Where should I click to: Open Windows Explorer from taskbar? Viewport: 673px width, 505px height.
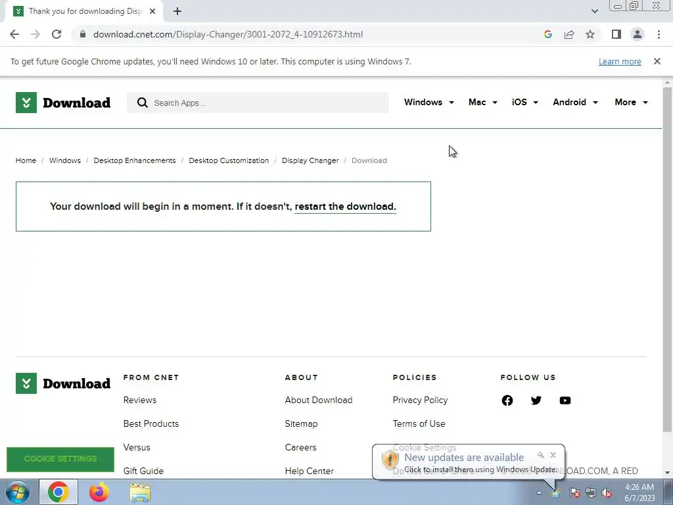coord(140,493)
